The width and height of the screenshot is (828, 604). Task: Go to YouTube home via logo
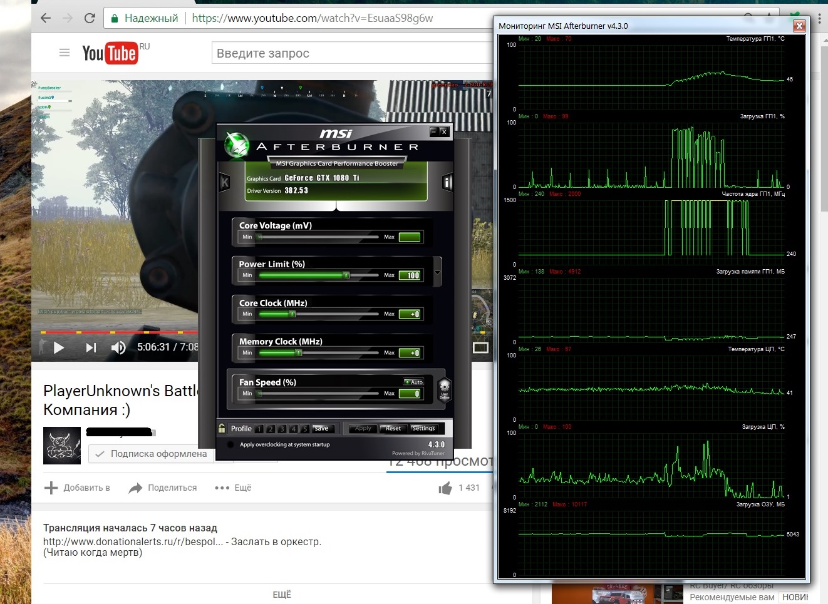pyautogui.click(x=110, y=53)
